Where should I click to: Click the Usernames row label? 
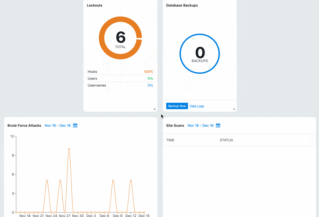[x=97, y=85]
